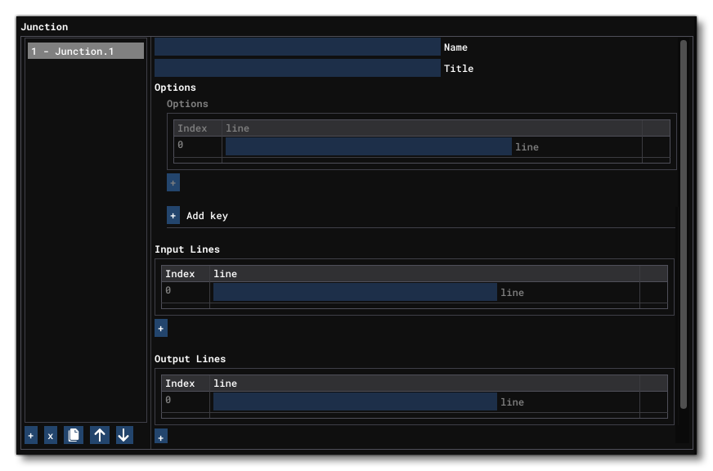Move junction up with arrow icon
The image size is (713, 471).
click(99, 436)
